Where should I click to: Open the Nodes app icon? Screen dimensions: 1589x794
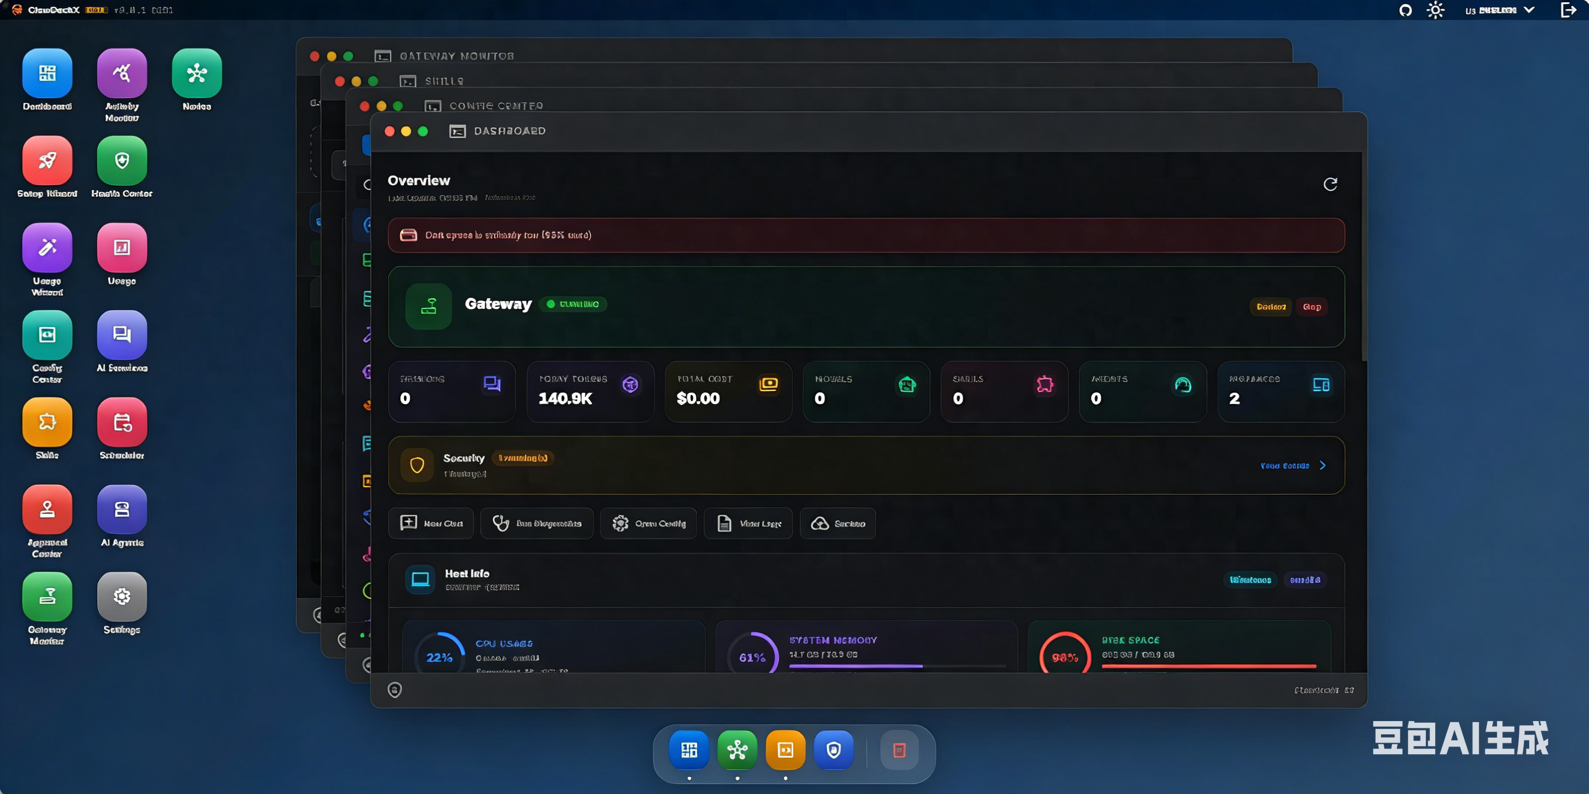(196, 73)
